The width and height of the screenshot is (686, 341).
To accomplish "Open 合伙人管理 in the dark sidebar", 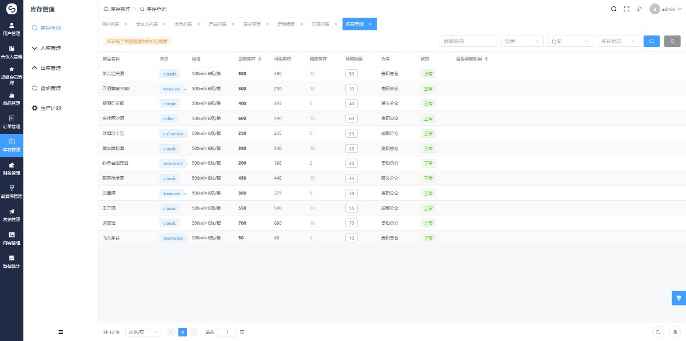I will 11,53.
